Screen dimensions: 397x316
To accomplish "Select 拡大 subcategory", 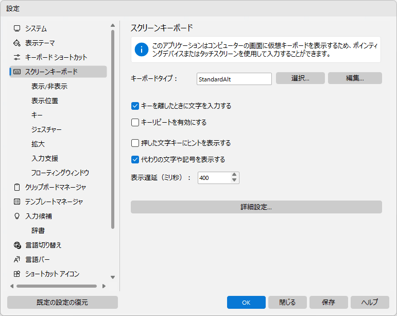I will pyautogui.click(x=38, y=144).
